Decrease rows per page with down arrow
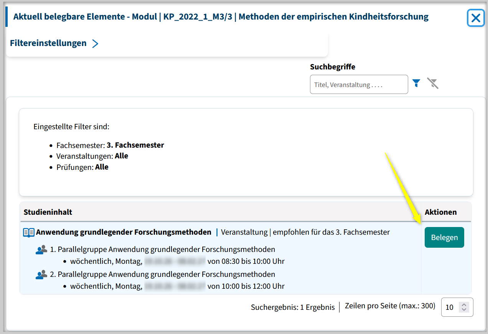This screenshot has height=334, width=488. coord(464,310)
